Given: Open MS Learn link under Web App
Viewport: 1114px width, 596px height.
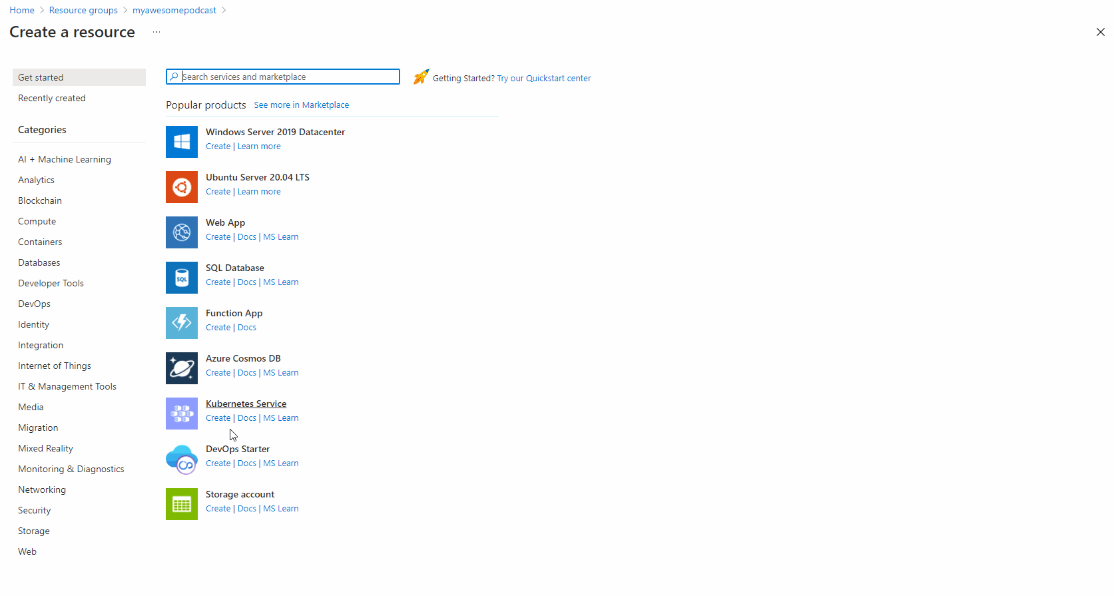Looking at the screenshot, I should coord(281,237).
